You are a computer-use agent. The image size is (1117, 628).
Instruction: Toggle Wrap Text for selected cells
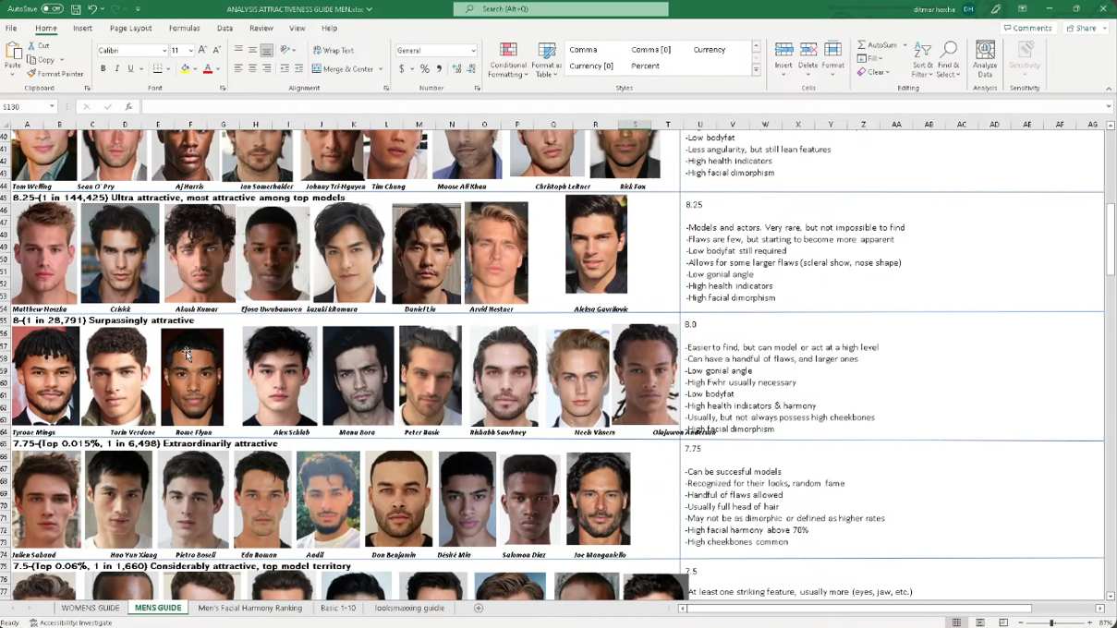[334, 51]
